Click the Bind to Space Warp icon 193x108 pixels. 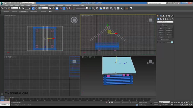[9, 8]
